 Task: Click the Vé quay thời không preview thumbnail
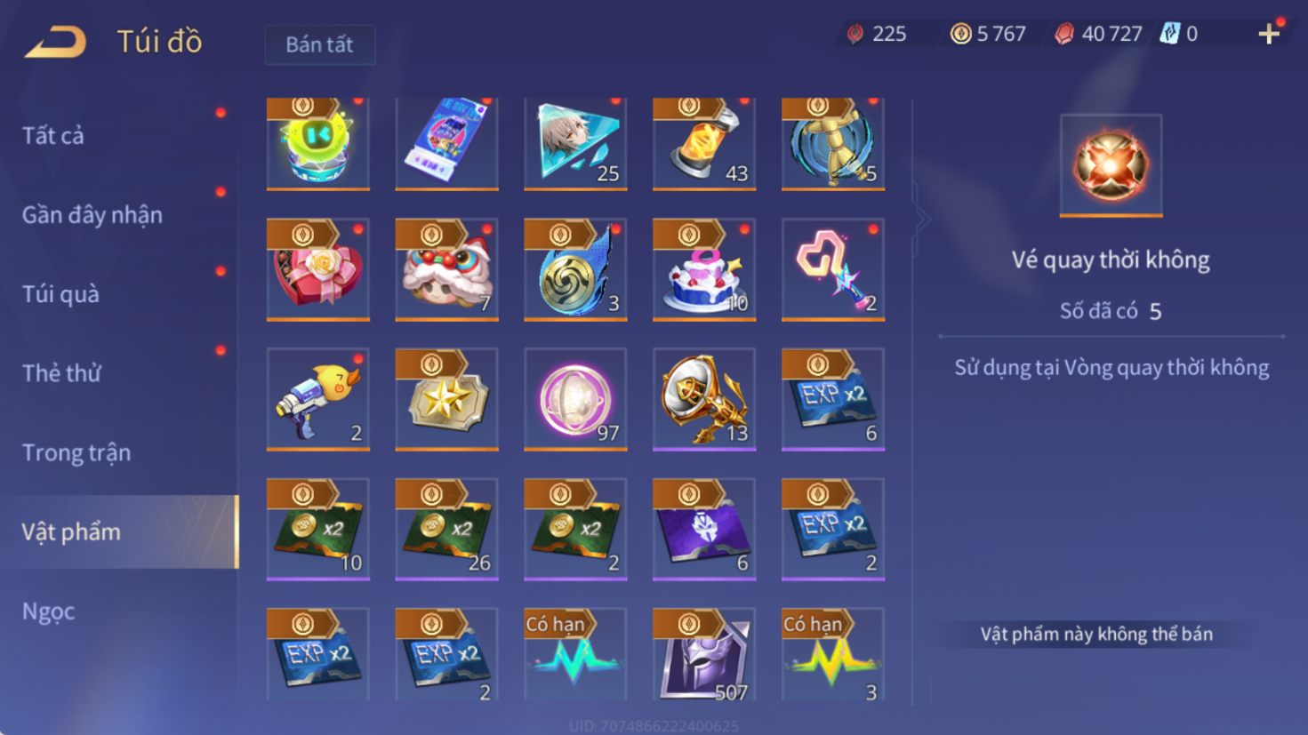coord(1111,165)
